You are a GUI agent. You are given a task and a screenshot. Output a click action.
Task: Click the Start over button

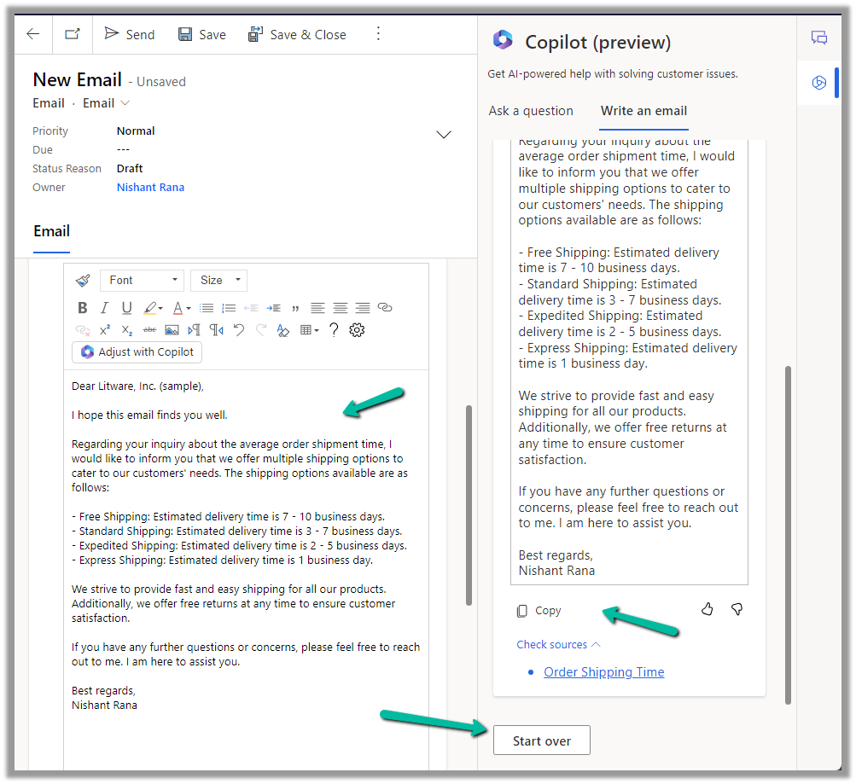pyautogui.click(x=541, y=740)
